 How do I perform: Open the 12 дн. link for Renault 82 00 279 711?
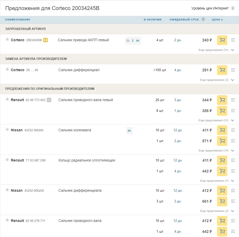tap(177, 221)
